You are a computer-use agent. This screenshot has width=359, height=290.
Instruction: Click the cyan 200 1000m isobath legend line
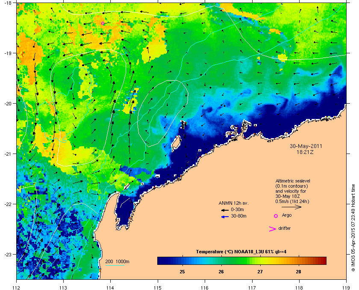115,266
